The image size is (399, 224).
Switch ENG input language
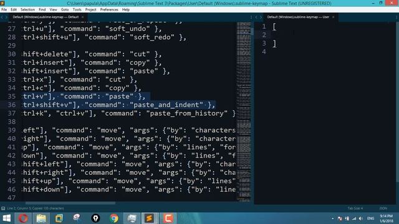click(371, 218)
